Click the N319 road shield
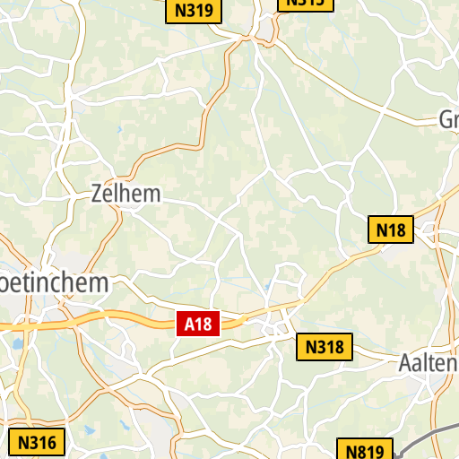459x459 pixels. [194, 11]
